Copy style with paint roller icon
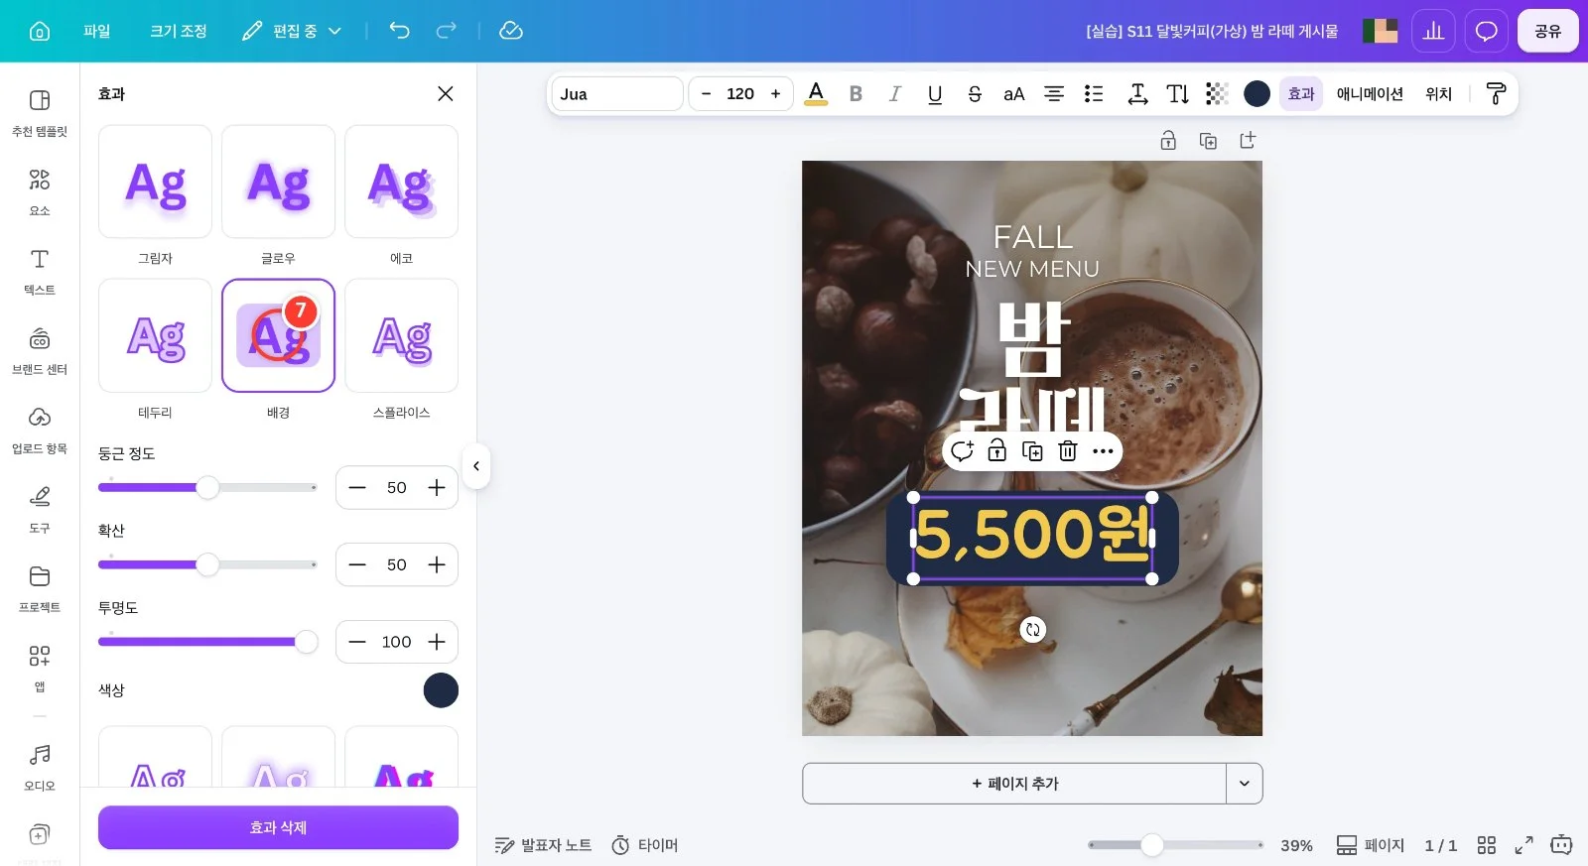1588x866 pixels. point(1496,94)
